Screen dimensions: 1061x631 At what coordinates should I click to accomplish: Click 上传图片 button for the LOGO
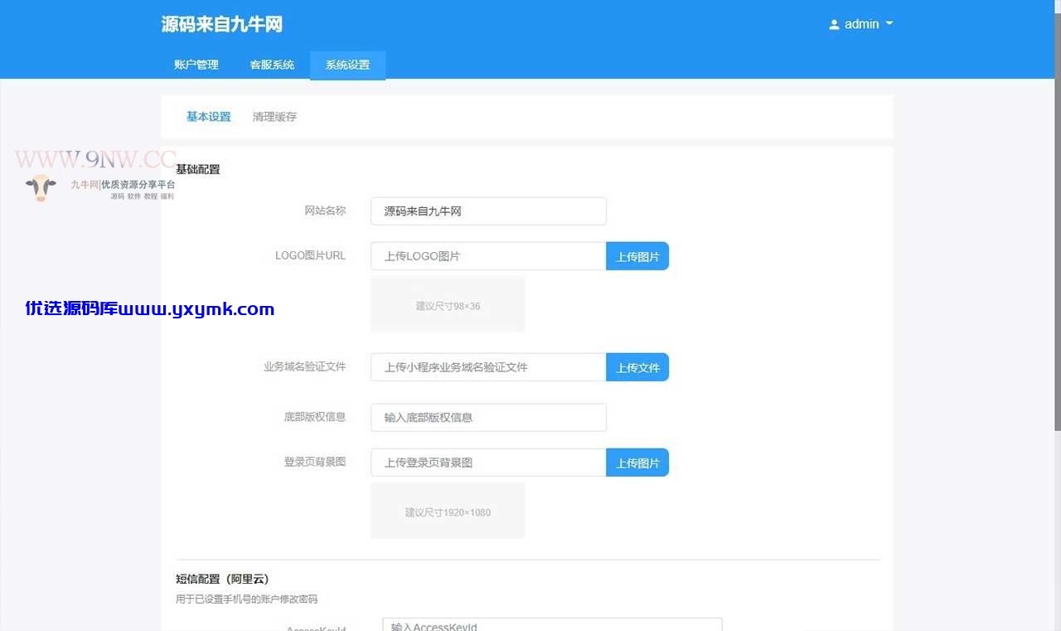pos(637,256)
